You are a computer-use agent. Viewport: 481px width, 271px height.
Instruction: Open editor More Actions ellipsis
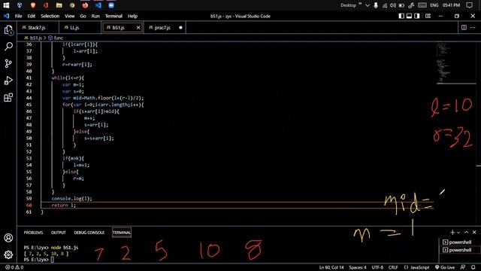click(x=473, y=27)
